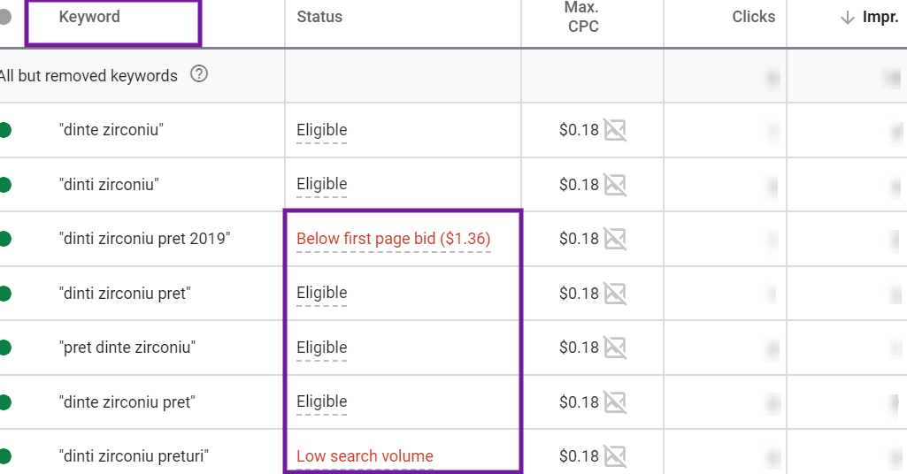The image size is (907, 474).
Task: Edit $0.18 Max CPC for "dinte zirconiu pret"
Action: coord(579,402)
